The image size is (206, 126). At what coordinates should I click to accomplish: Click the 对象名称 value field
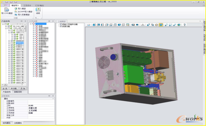click(41, 103)
